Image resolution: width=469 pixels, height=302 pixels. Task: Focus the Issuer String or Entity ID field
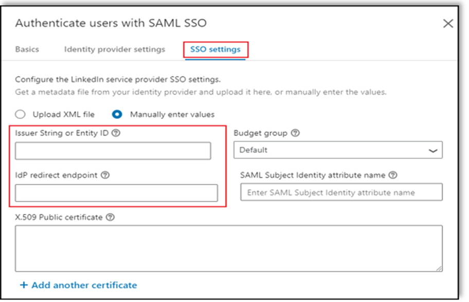click(x=113, y=151)
